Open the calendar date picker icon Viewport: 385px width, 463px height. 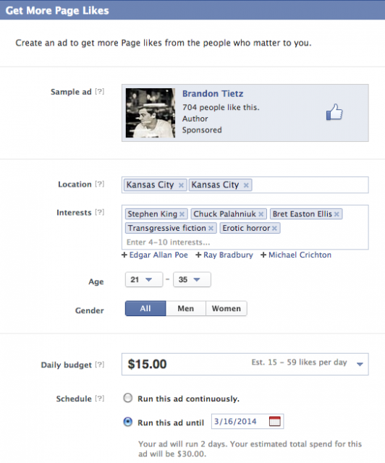[275, 421]
